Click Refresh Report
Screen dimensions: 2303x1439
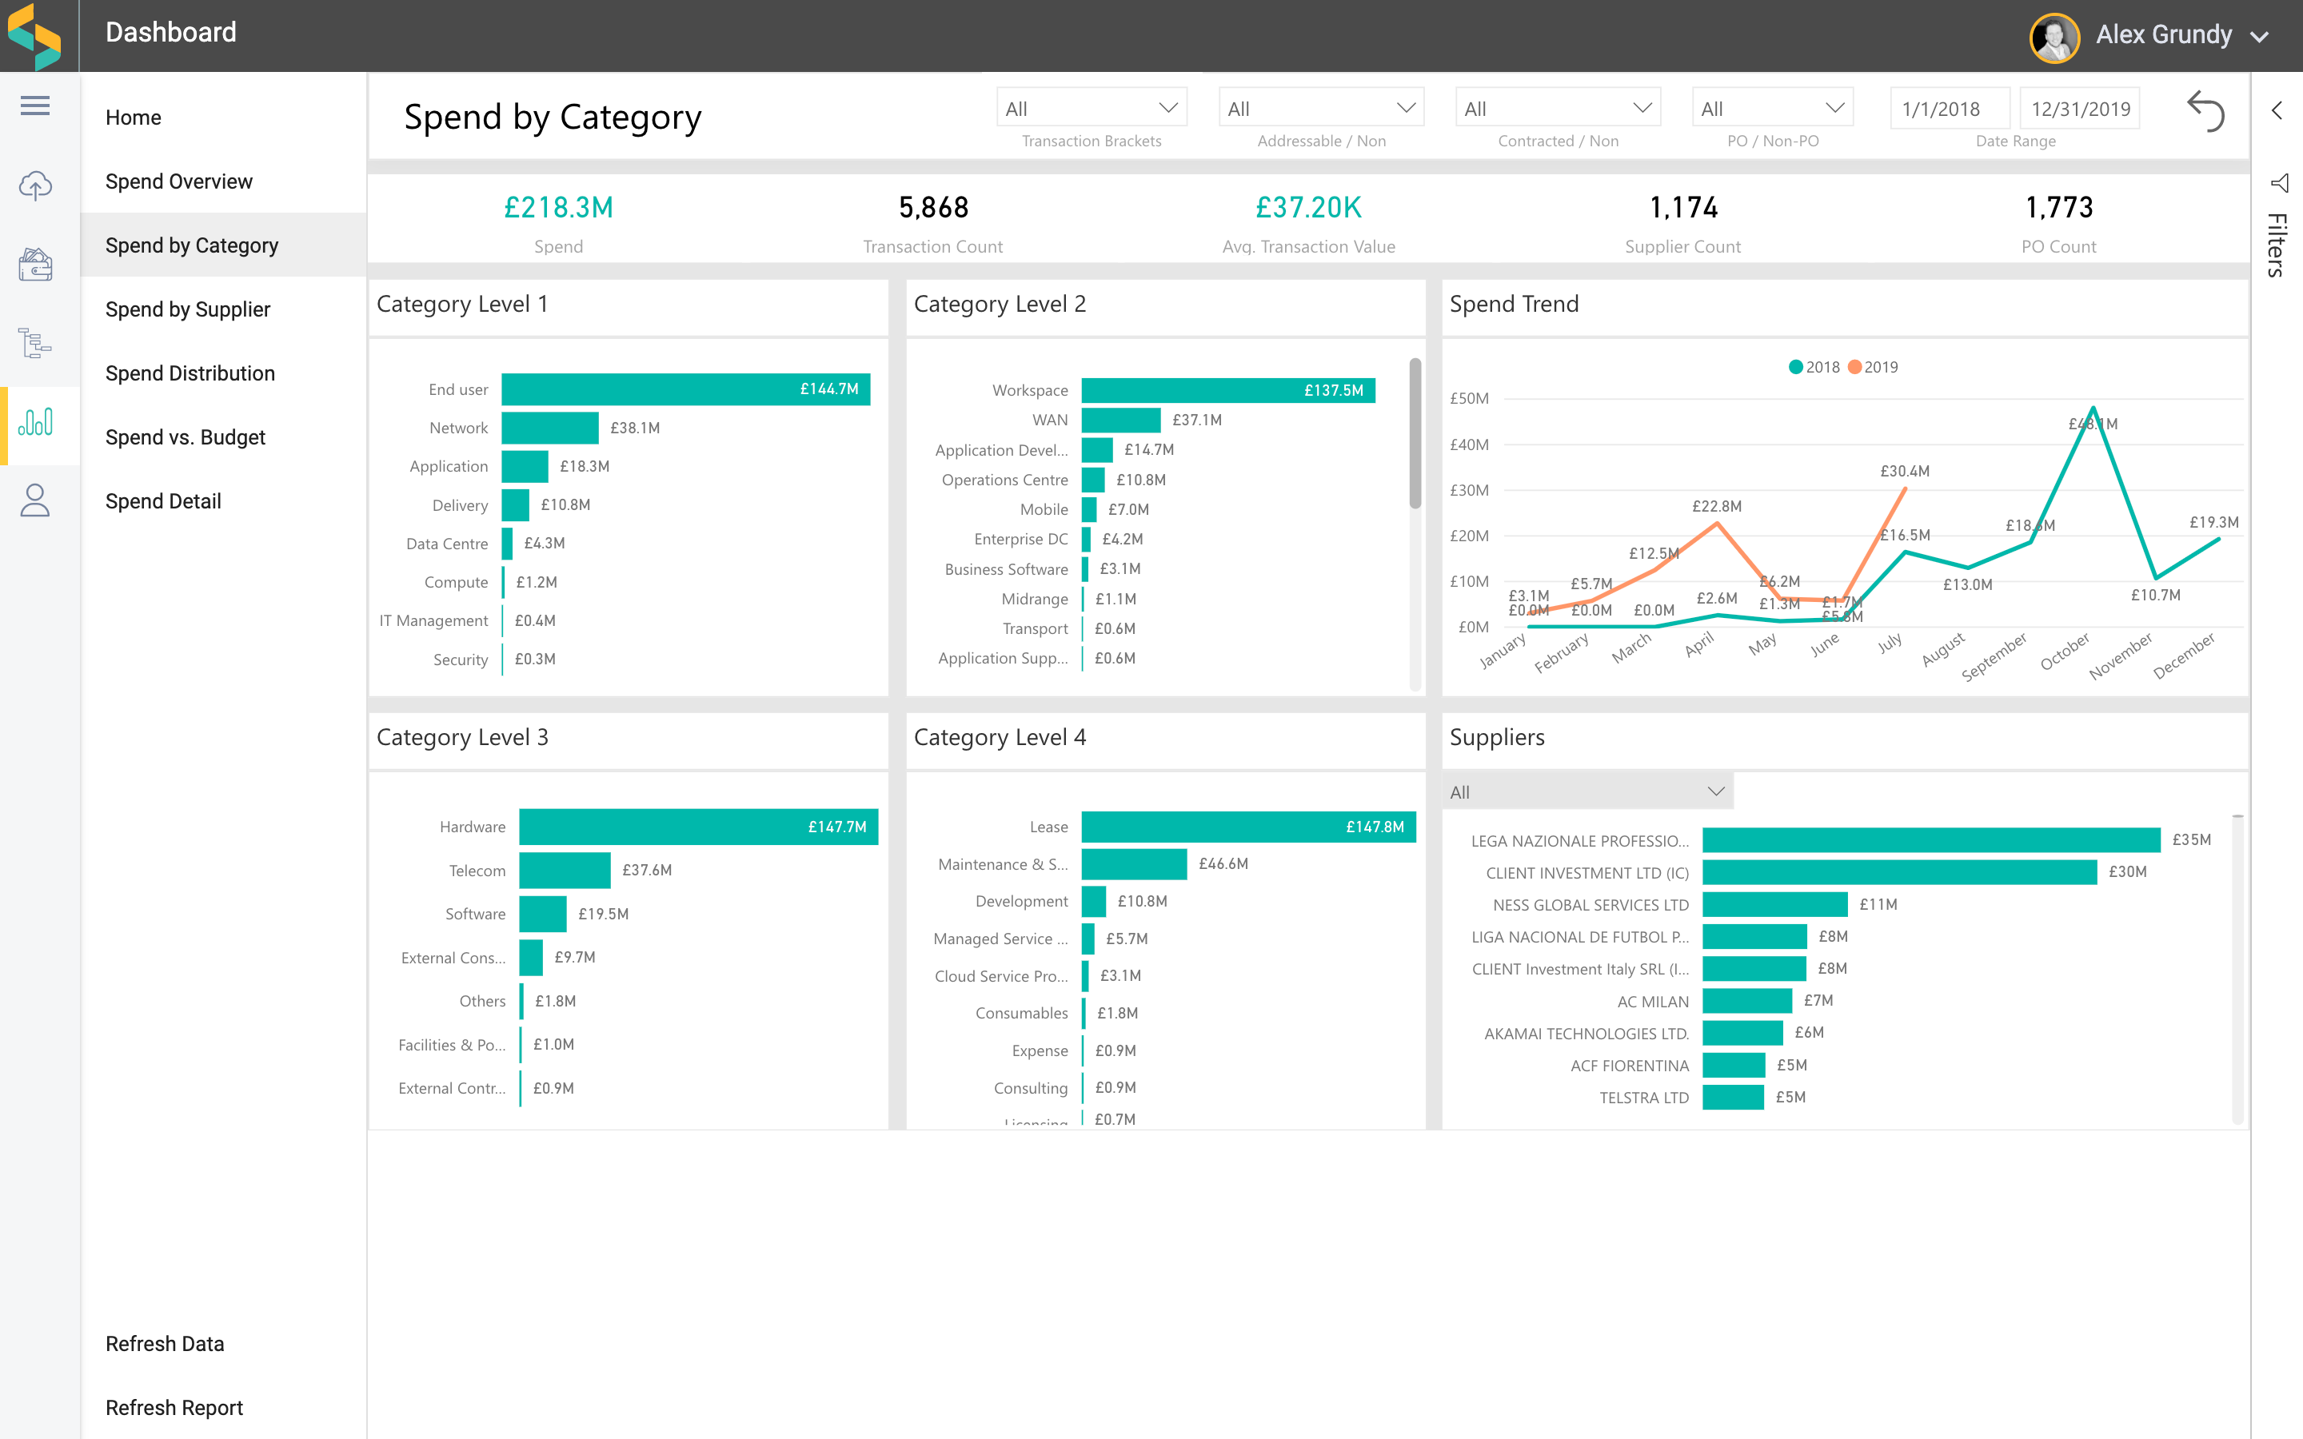(x=174, y=1407)
